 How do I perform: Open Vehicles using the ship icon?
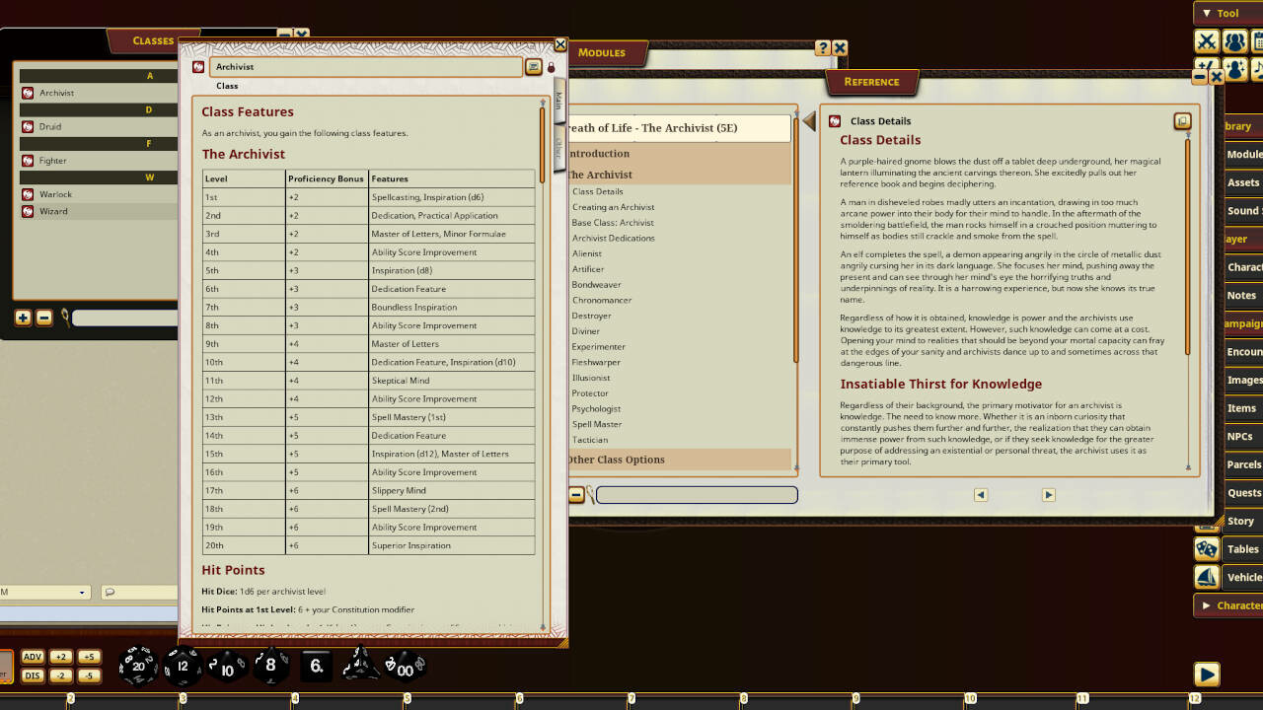pyautogui.click(x=1207, y=577)
